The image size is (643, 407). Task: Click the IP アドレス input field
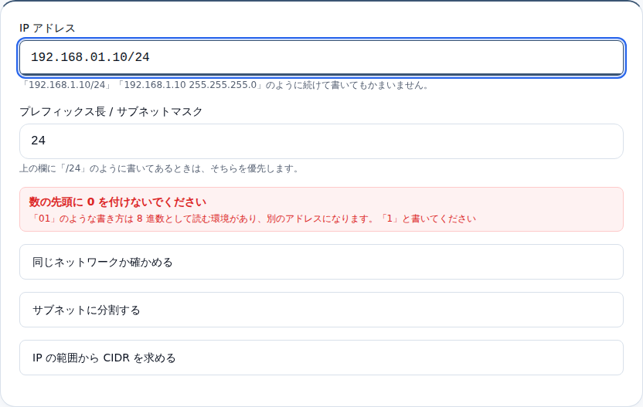[321, 57]
